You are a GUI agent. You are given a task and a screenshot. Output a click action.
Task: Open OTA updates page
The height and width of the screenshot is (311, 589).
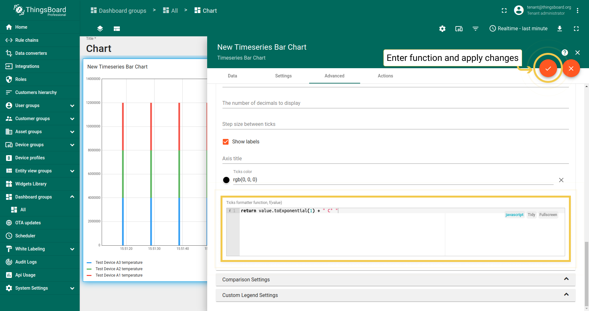[x=40, y=223]
